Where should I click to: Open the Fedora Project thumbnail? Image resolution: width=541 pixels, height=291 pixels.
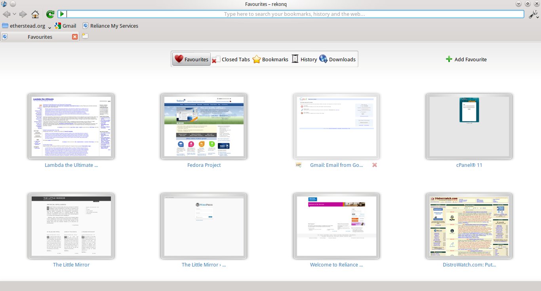pyautogui.click(x=204, y=127)
